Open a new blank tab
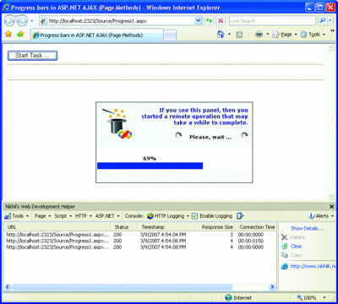Screen dimensions: 338x304 [170, 35]
